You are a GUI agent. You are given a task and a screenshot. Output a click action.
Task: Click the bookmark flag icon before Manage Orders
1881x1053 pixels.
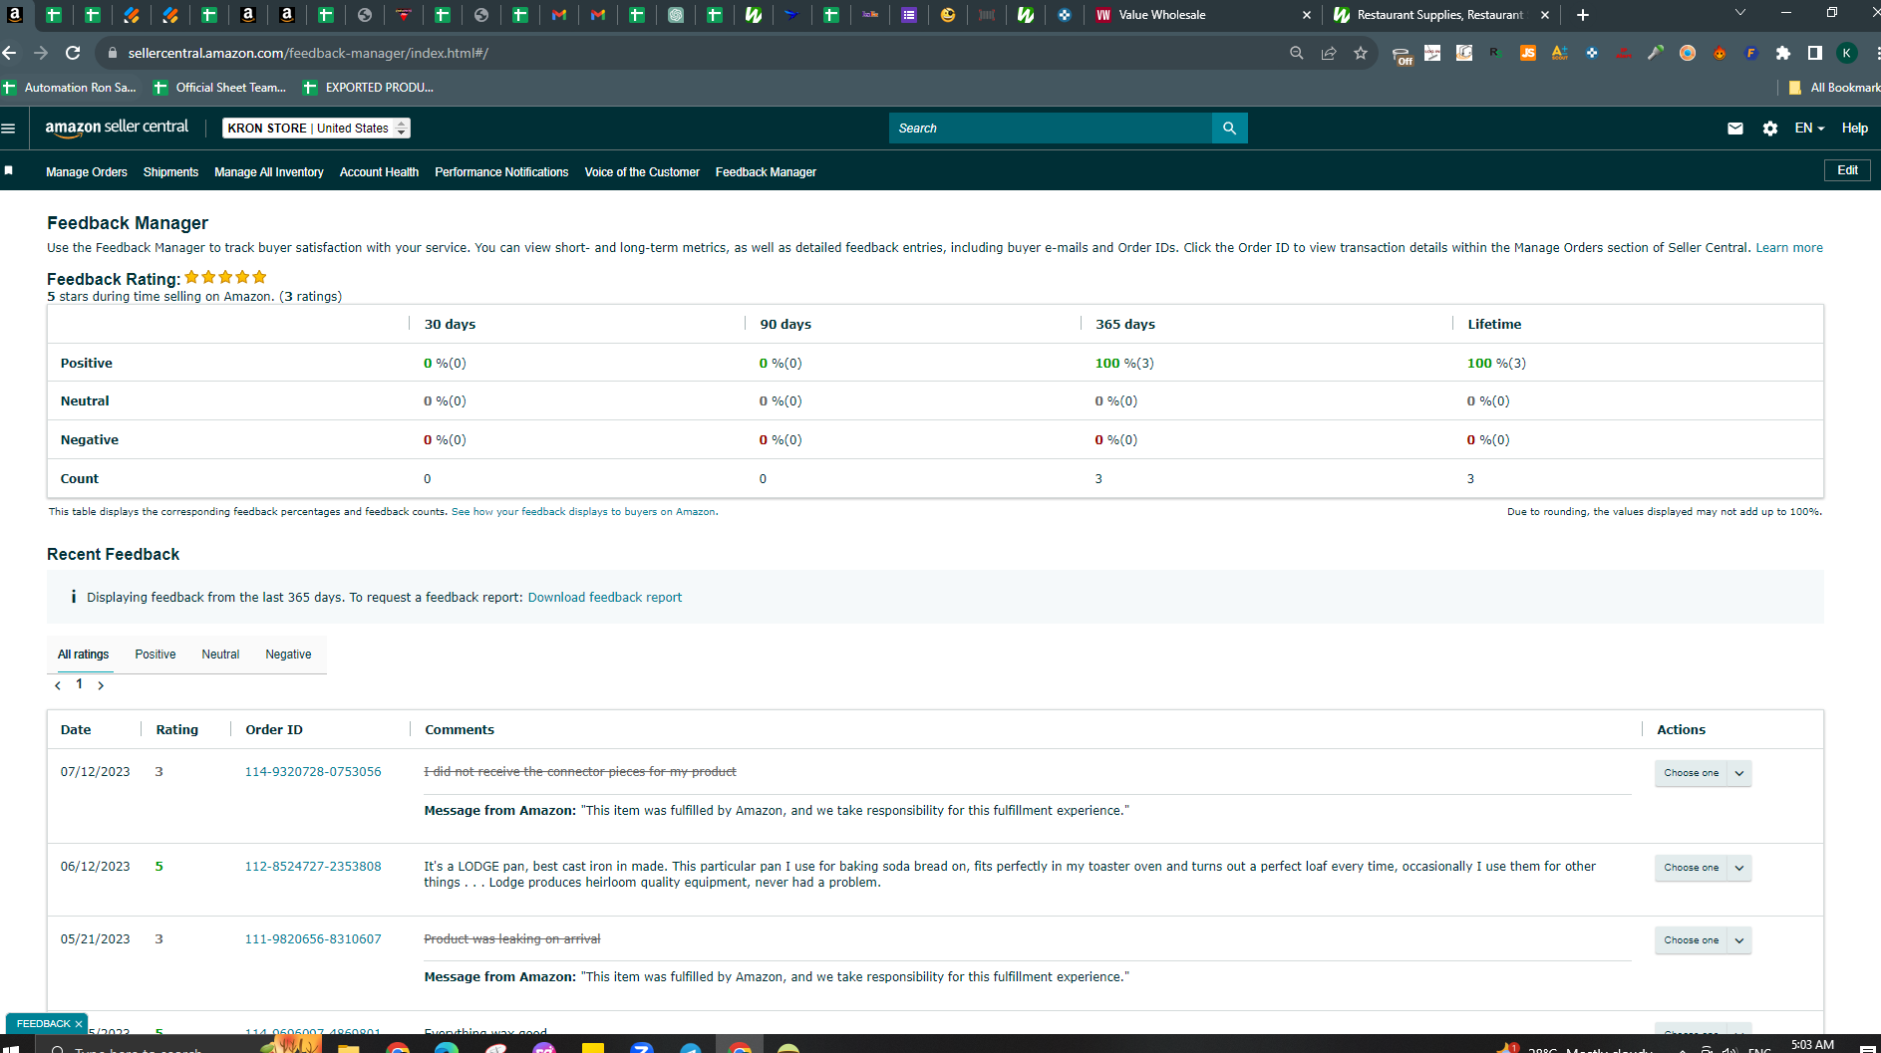click(x=9, y=170)
